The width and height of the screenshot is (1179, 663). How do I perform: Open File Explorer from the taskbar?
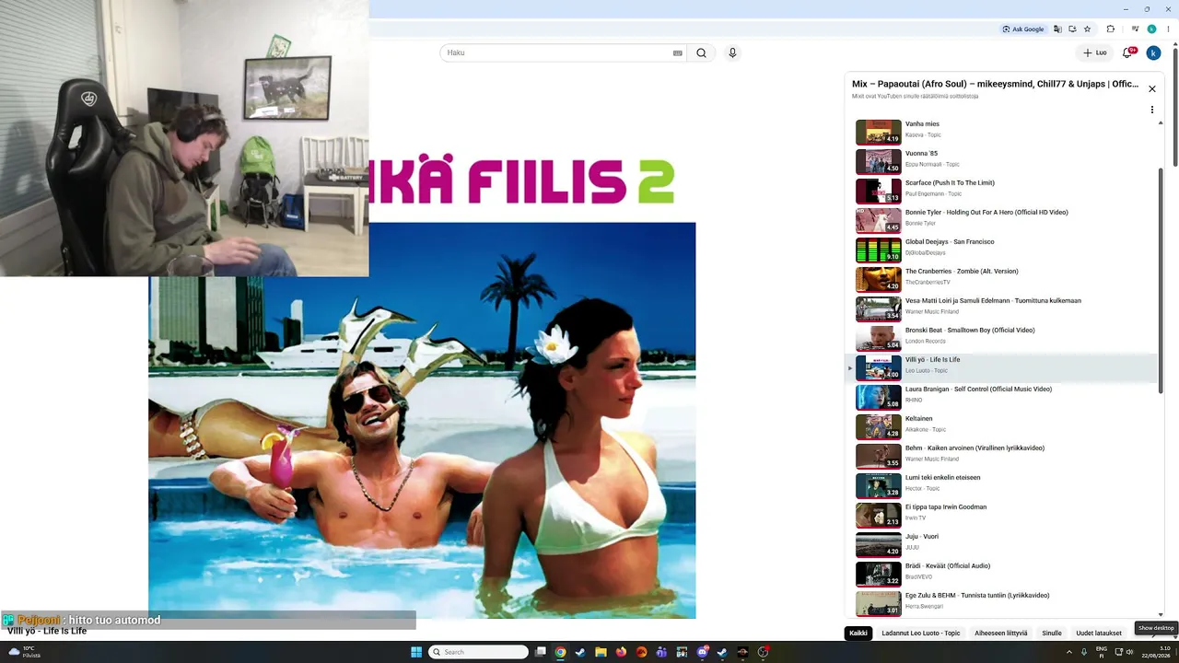[x=601, y=652]
